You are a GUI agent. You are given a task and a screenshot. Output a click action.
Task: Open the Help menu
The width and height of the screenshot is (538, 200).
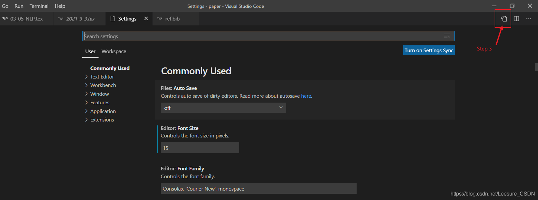[60, 6]
